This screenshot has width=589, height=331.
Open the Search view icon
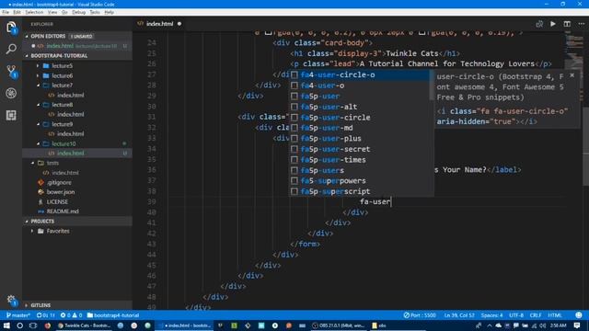11,49
